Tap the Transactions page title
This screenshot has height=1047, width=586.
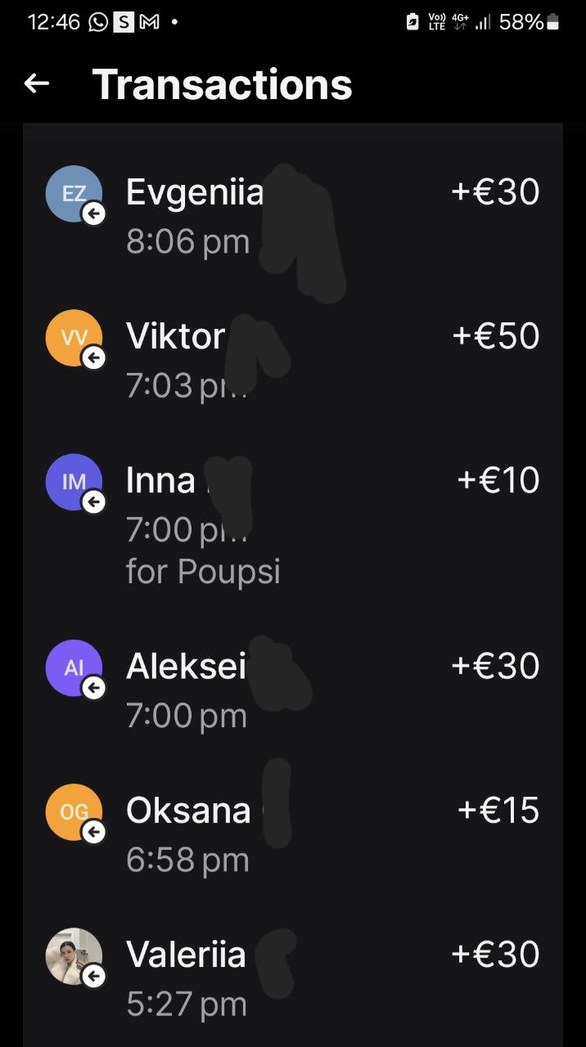point(222,84)
